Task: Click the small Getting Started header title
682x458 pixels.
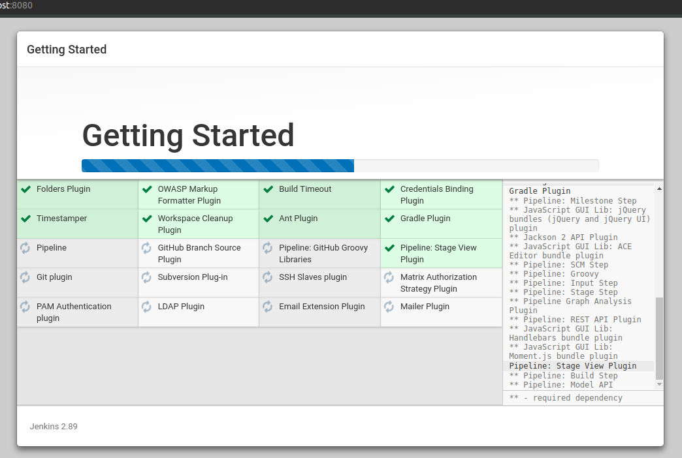Action: 67,50
